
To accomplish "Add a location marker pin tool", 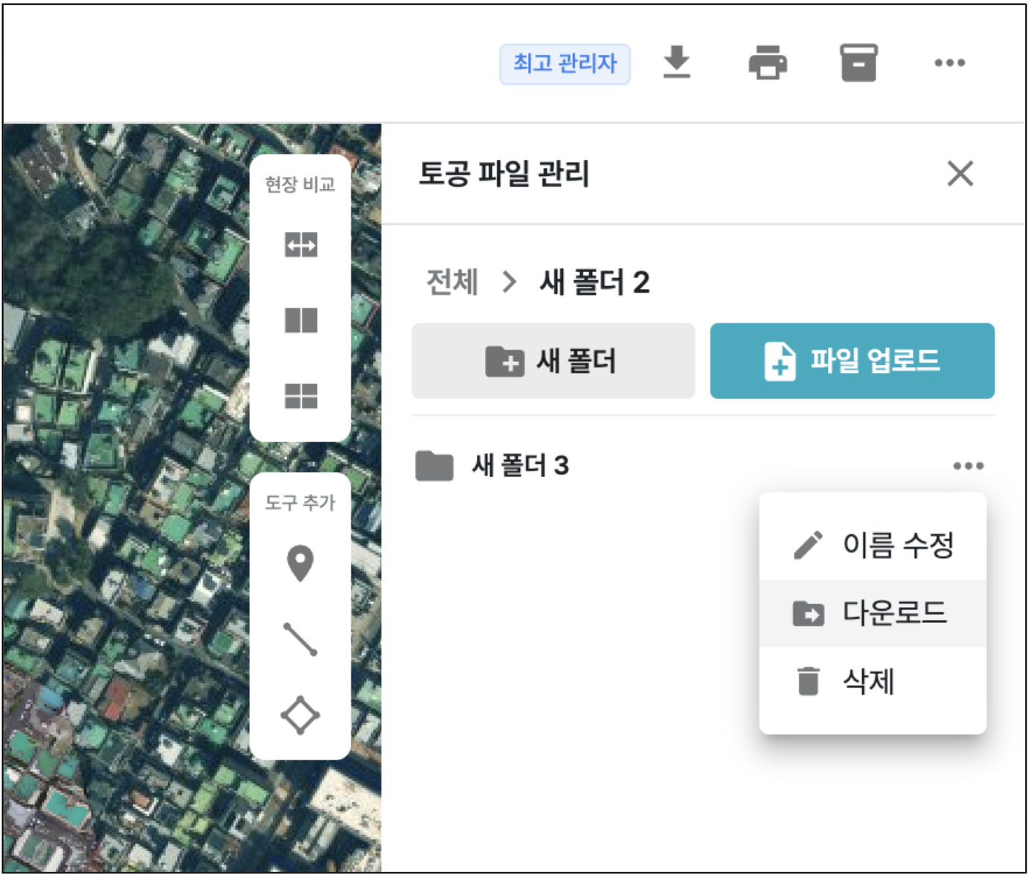I will [x=301, y=563].
